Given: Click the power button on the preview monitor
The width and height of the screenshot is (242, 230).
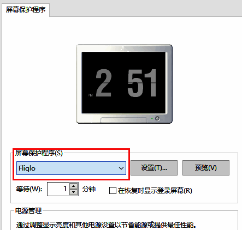Looking at the screenshot, I should coord(157,119).
